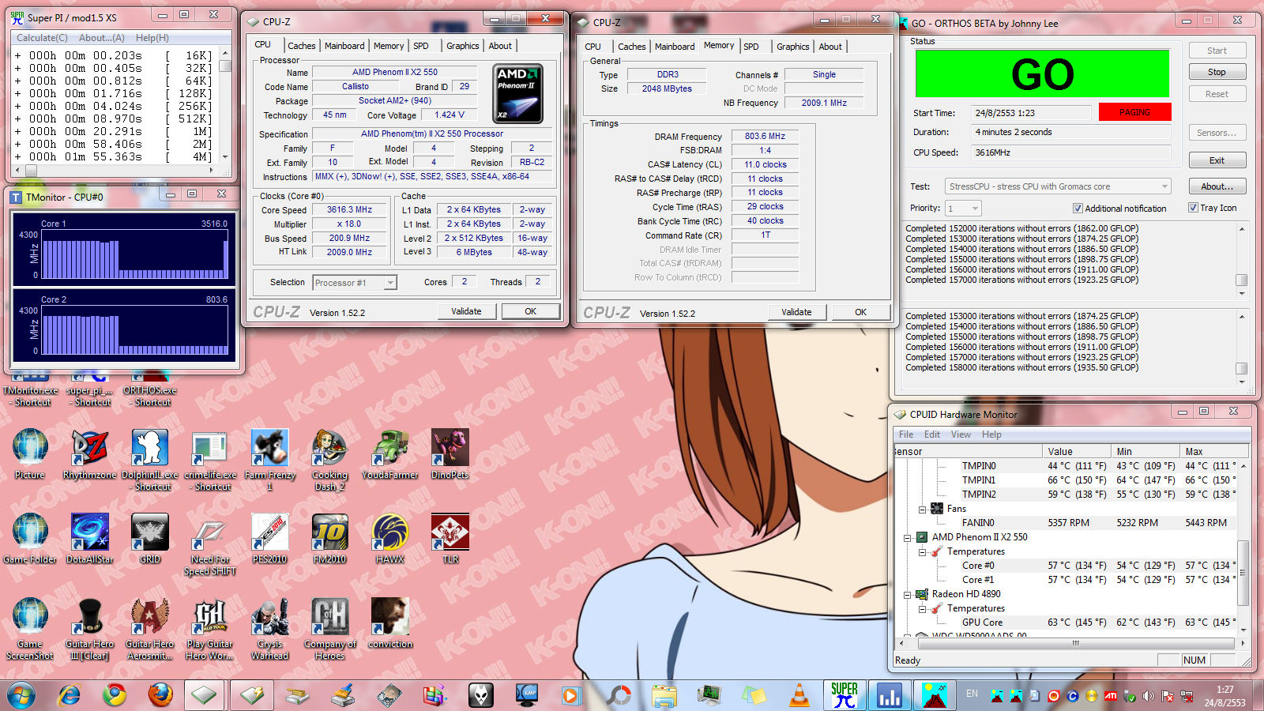Collapse the AMD Phenom II X2 550 node
1264x711 pixels.
908,537
